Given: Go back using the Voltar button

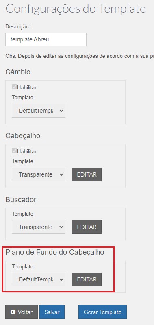Looking at the screenshot, I should [x=22, y=312].
